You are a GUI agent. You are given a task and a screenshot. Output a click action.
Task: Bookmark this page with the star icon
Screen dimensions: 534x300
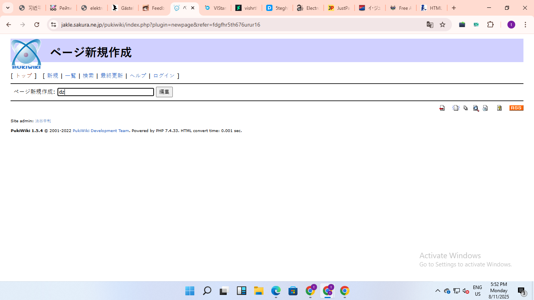[x=443, y=25]
